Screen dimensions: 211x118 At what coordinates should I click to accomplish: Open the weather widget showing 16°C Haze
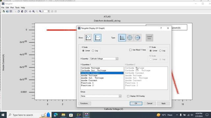click(x=165, y=115)
